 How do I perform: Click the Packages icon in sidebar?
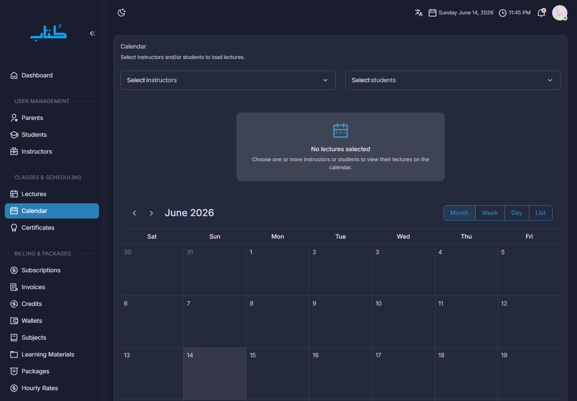tap(14, 371)
